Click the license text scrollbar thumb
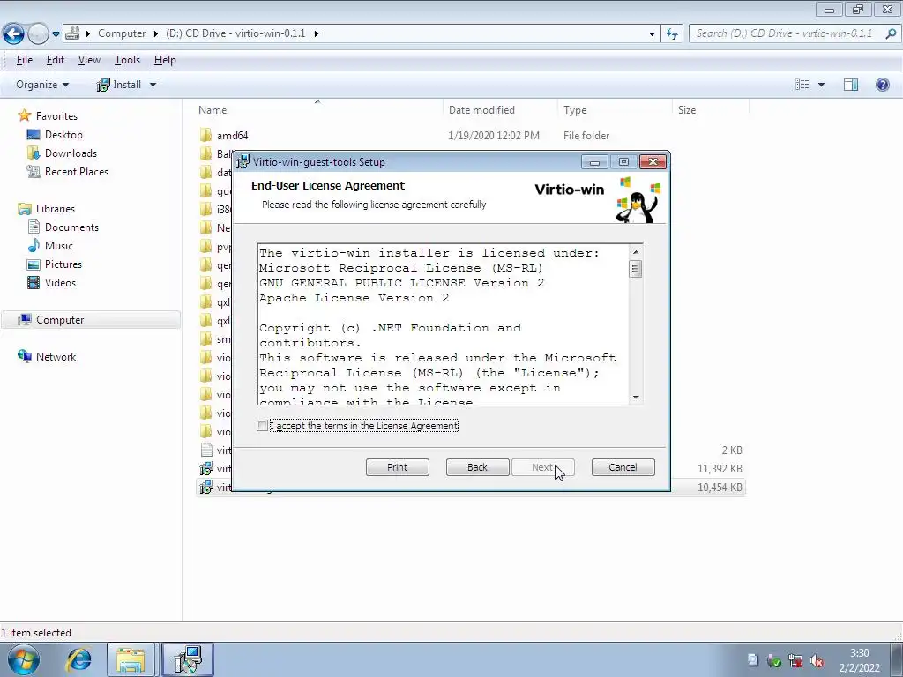This screenshot has width=903, height=677. click(636, 269)
